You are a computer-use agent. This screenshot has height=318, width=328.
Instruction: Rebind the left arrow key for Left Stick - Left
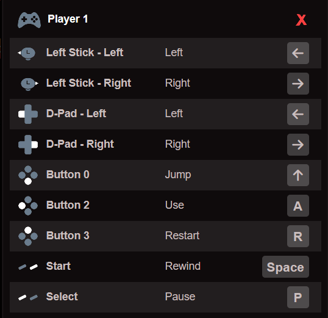tap(298, 53)
